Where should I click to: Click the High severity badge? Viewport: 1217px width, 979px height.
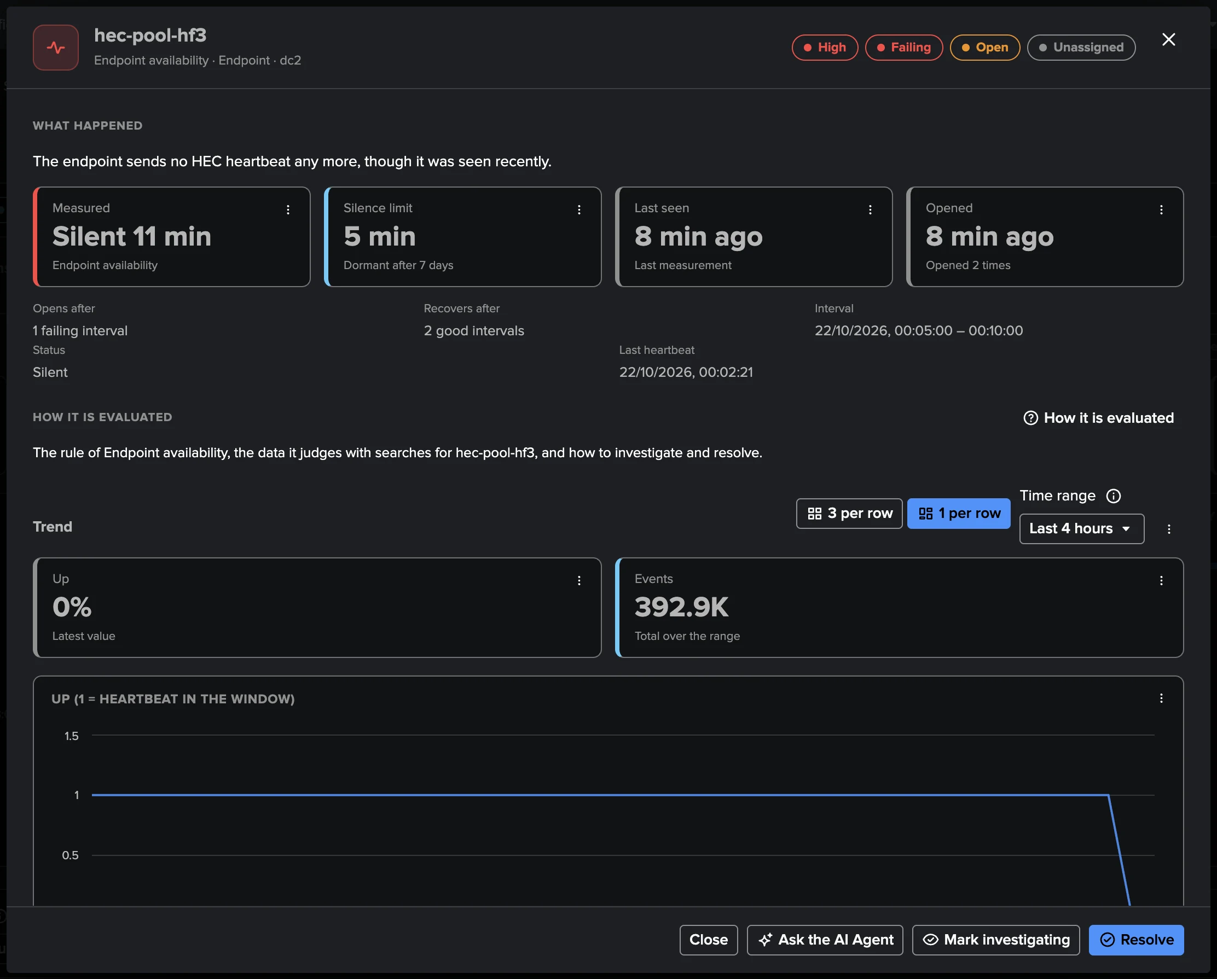tap(825, 48)
